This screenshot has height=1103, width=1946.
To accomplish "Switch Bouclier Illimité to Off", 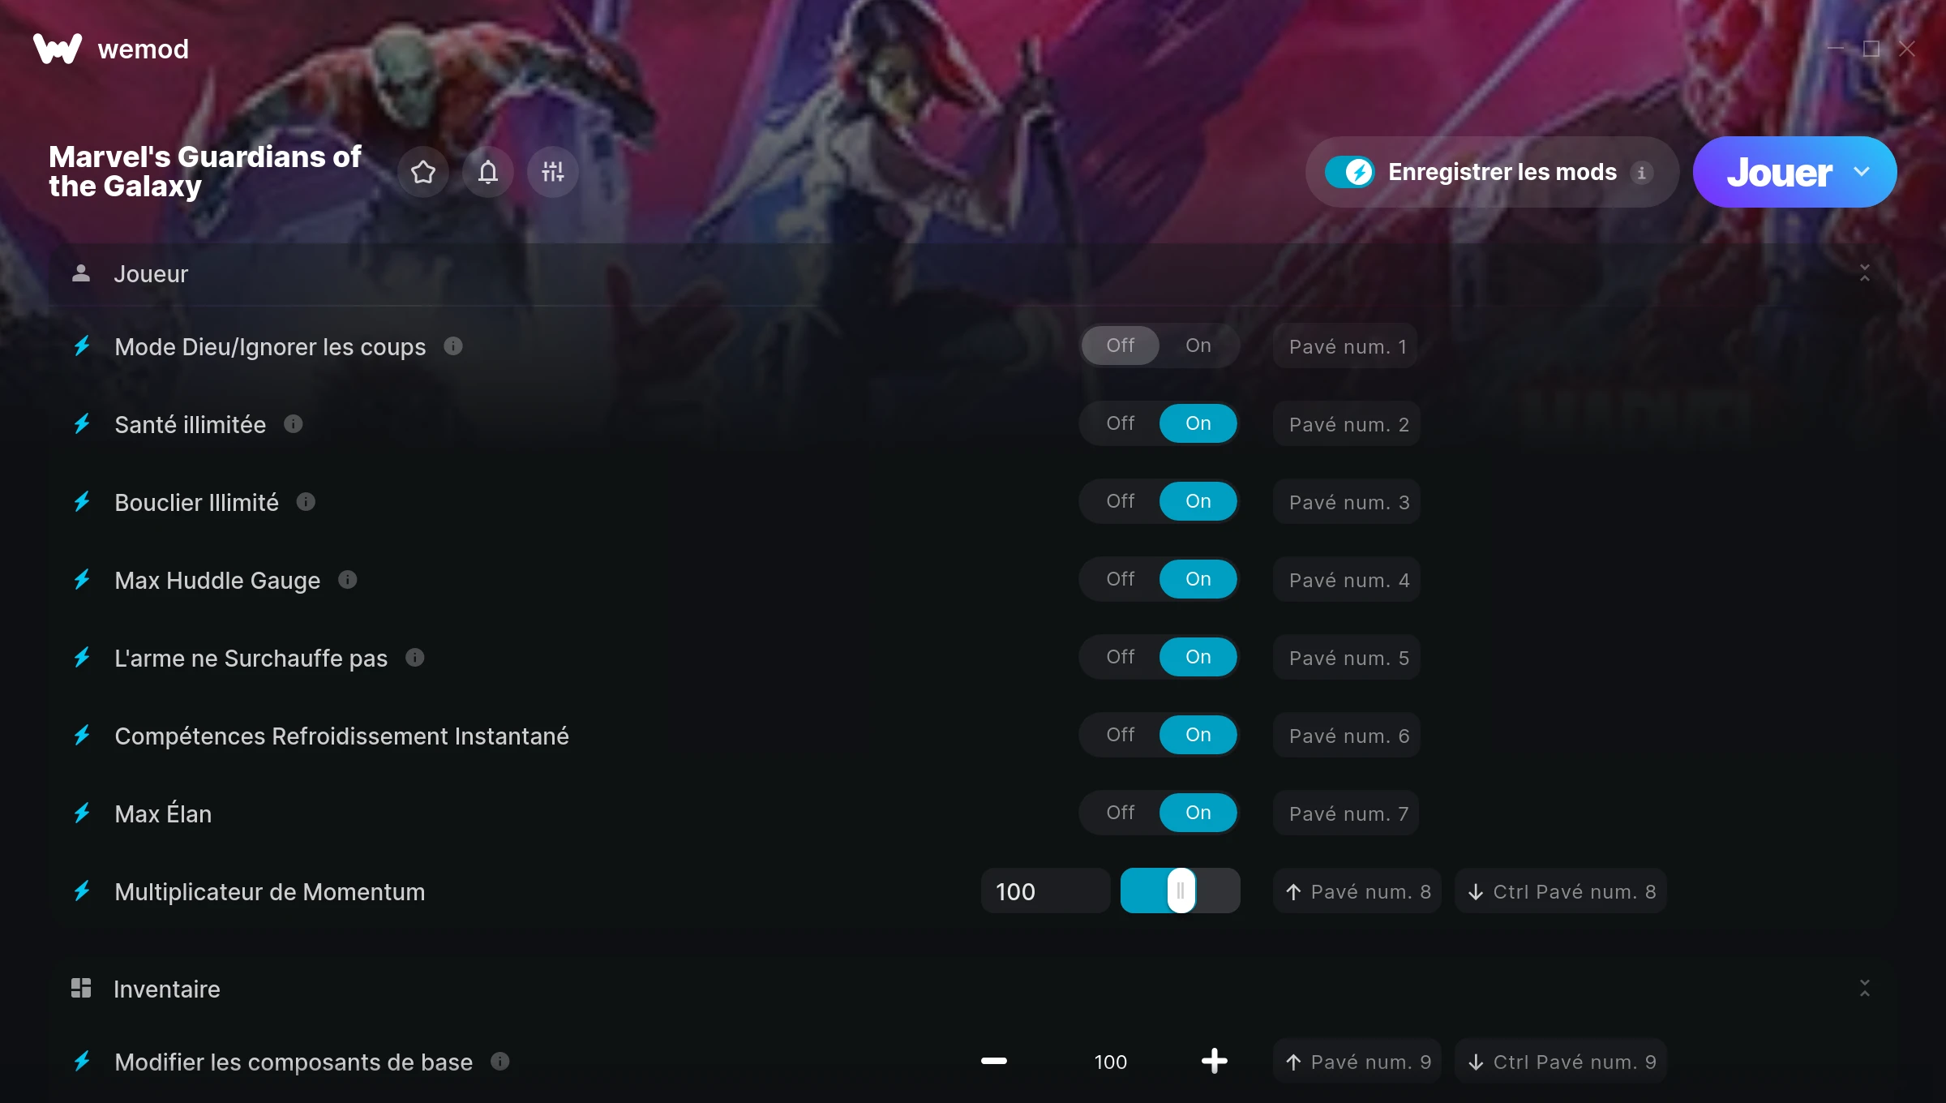I will pos(1121,501).
